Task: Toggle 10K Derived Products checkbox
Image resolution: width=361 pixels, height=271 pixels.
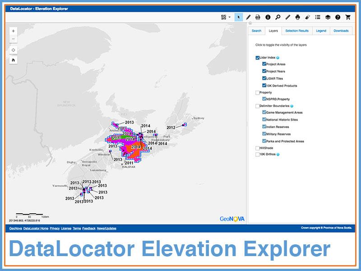Action: pos(264,85)
